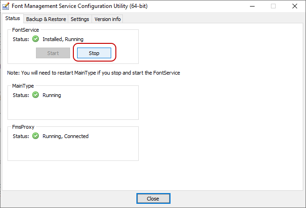Click the "Running, Connected" status text
This screenshot has height=208, width=306.
point(65,136)
